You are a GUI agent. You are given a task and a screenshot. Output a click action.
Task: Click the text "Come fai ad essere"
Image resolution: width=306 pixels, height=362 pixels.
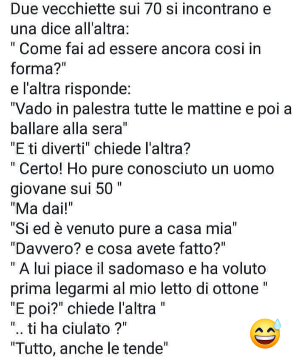pos(88,49)
